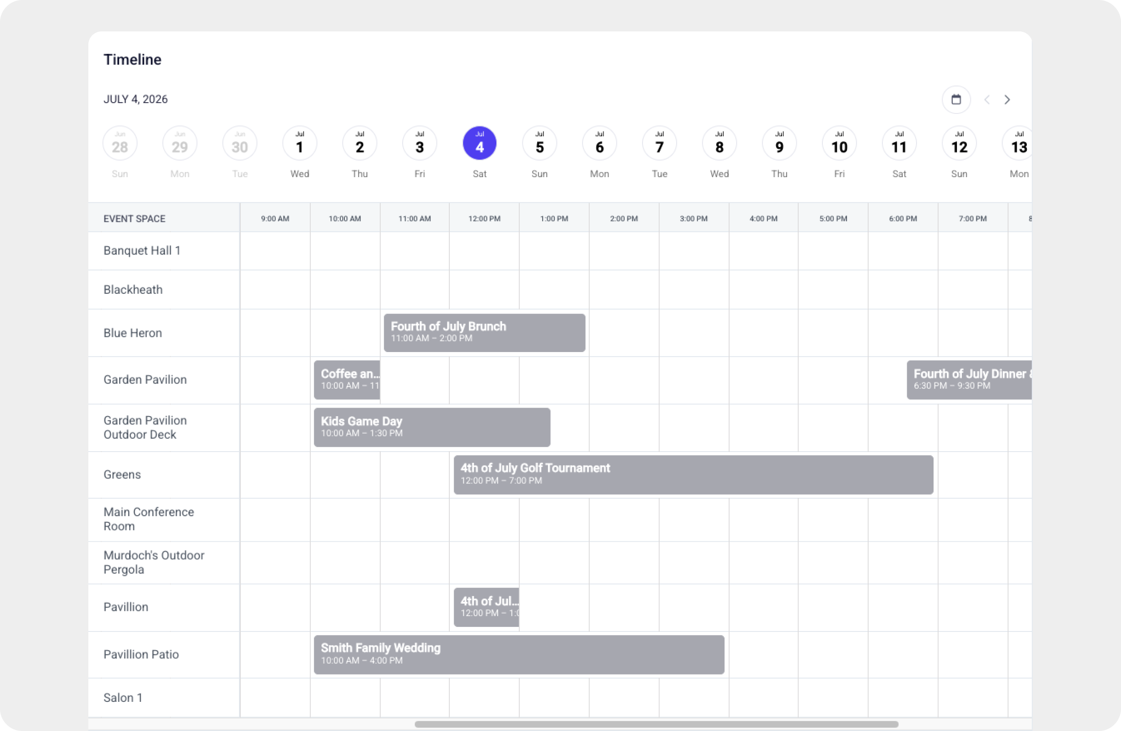Click the 12:00 PM time header
The width and height of the screenshot is (1121, 731).
point(484,218)
